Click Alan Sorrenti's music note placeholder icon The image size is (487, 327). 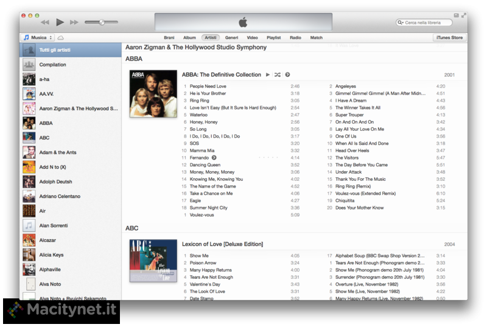(29, 225)
